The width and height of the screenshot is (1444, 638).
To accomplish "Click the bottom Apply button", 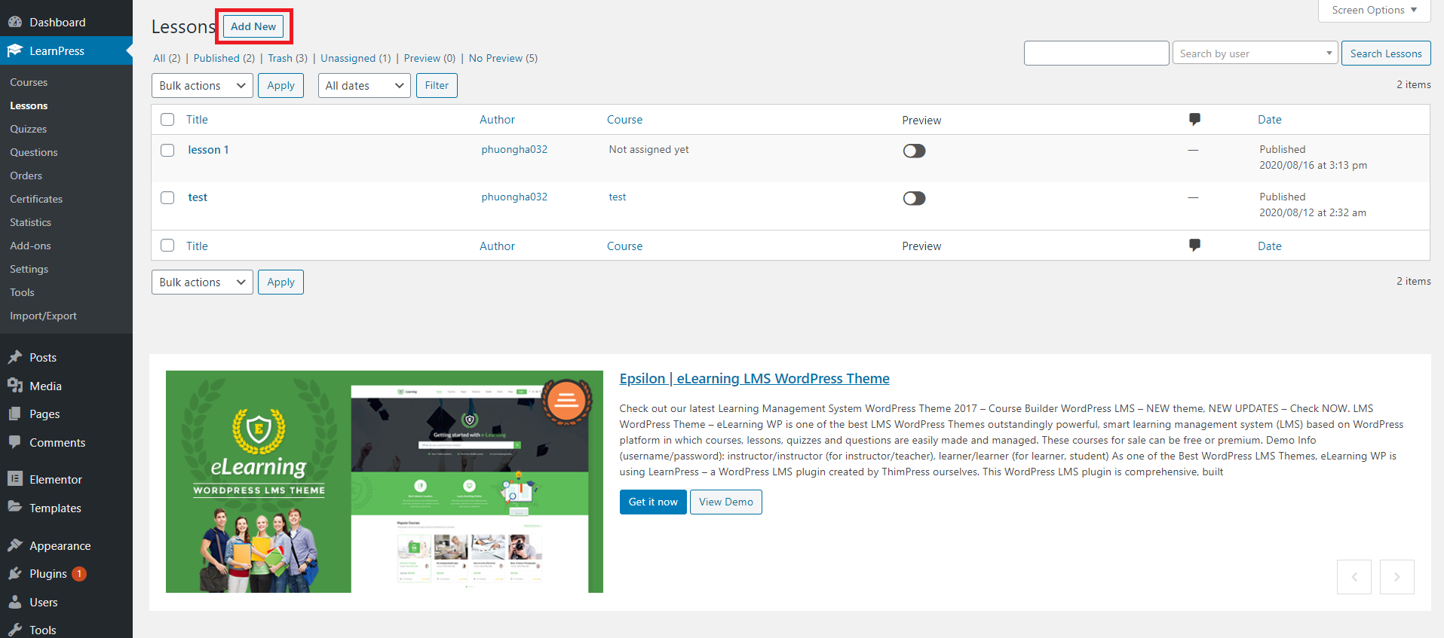I will coord(281,282).
